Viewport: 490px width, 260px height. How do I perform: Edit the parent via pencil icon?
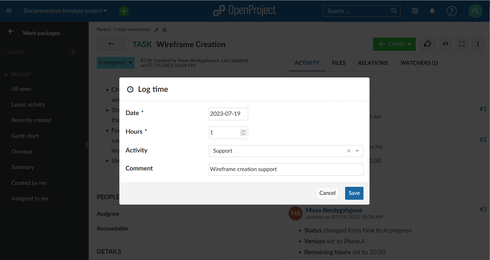(156, 30)
